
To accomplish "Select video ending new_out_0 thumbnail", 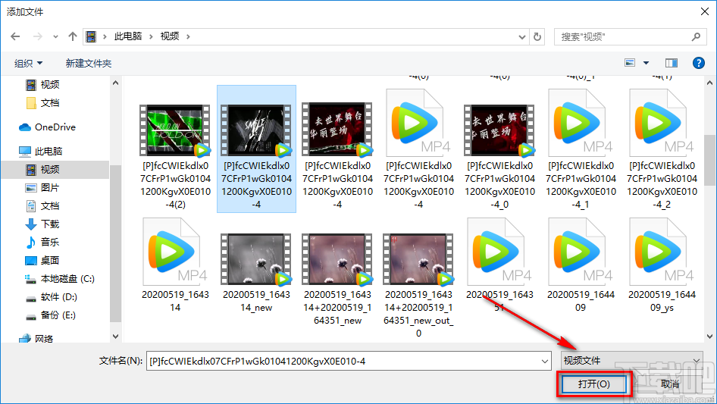I will tap(418, 286).
